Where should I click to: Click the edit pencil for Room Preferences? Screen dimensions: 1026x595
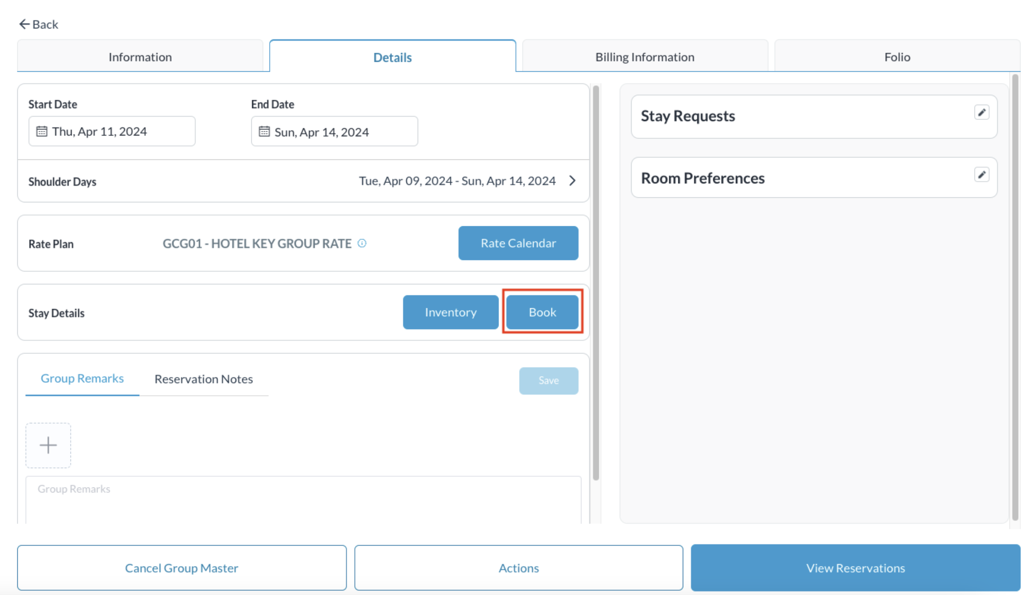982,174
